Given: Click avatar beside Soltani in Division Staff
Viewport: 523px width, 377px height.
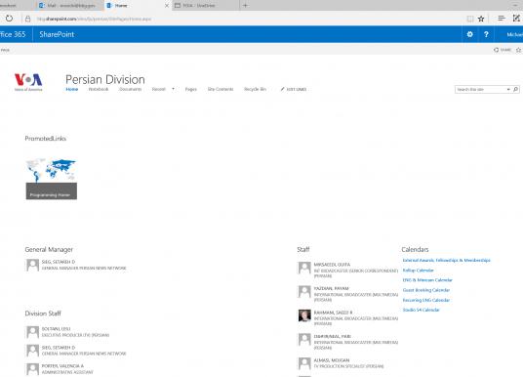Looking at the screenshot, I should (32, 332).
